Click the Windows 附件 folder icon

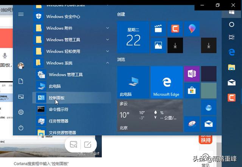[39, 28]
